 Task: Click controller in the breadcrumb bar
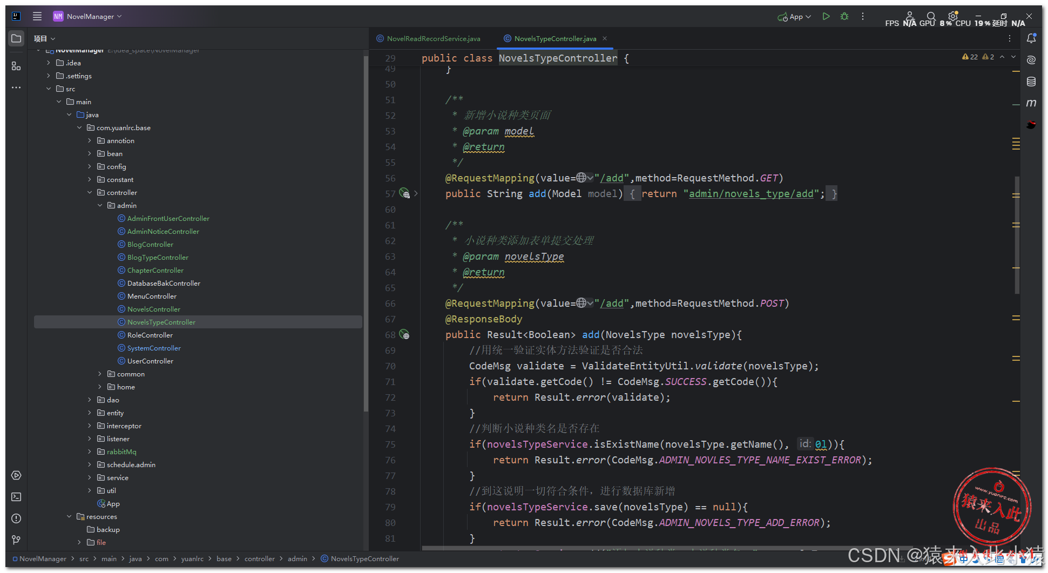click(259, 558)
